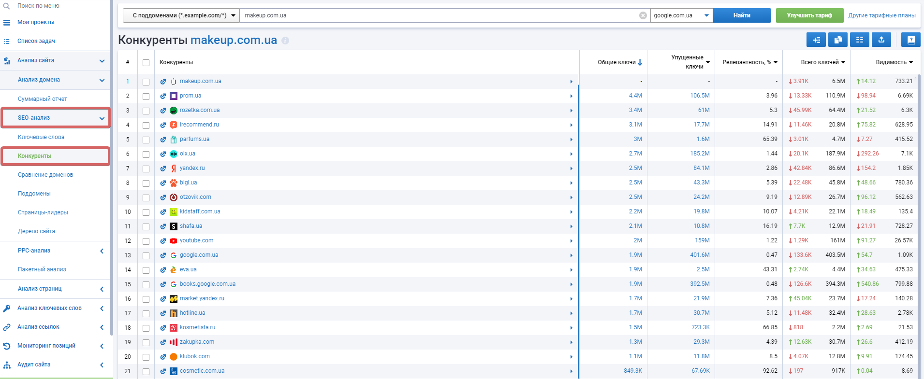Open Ключевые слова menu item
Screen dimensions: 924x379
[x=41, y=137]
